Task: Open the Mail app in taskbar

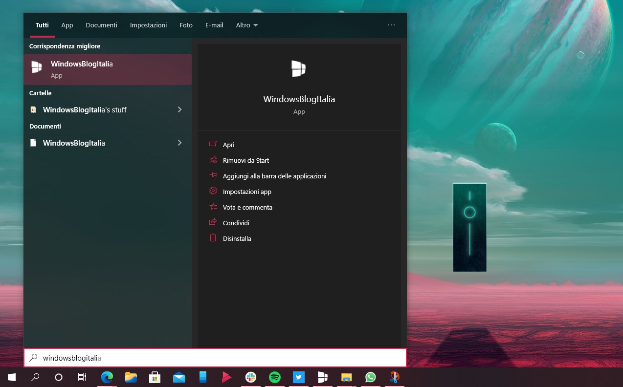Action: (179, 377)
